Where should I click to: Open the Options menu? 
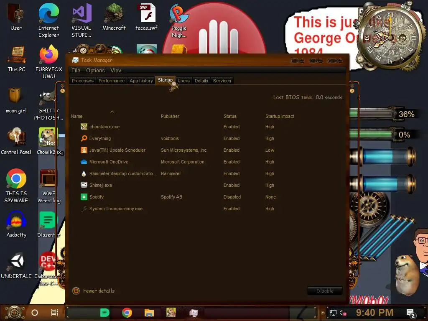[95, 70]
